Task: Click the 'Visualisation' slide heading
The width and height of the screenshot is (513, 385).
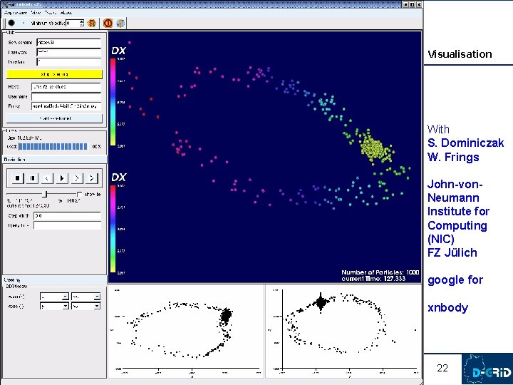Action: [460, 54]
